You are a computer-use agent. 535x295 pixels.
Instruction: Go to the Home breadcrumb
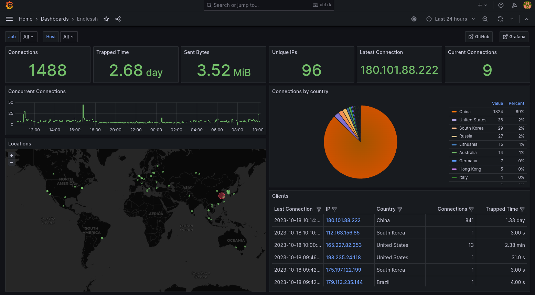point(25,19)
